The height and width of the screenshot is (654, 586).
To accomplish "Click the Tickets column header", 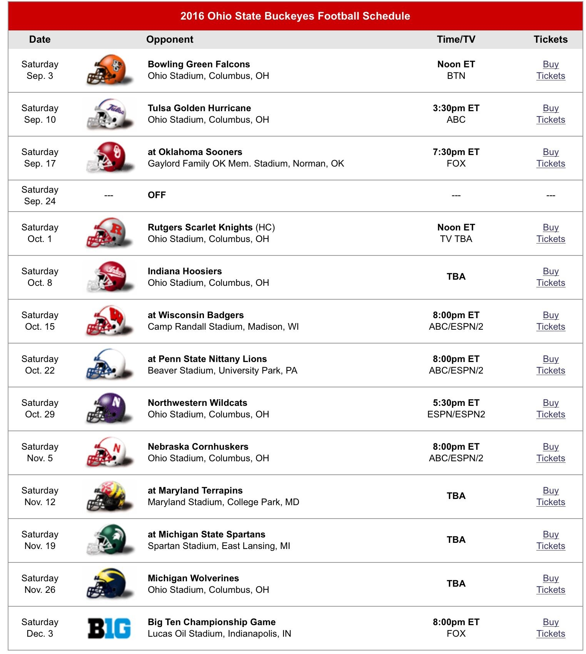I will 550,39.
